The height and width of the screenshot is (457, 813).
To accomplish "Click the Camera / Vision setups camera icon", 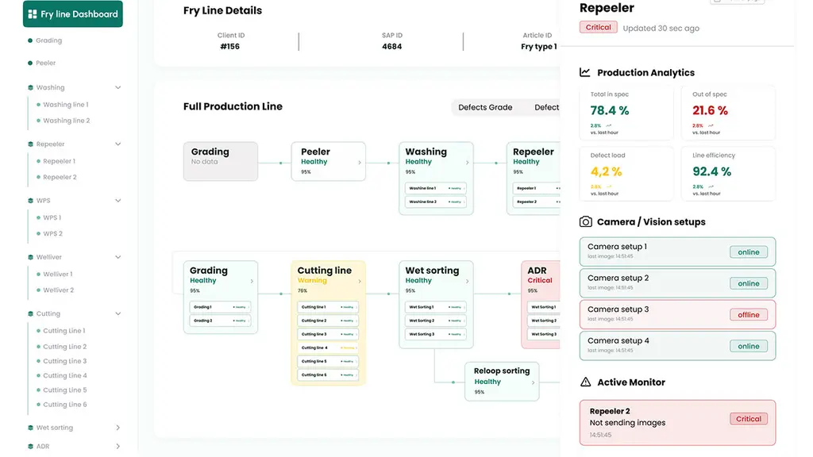I will (585, 222).
